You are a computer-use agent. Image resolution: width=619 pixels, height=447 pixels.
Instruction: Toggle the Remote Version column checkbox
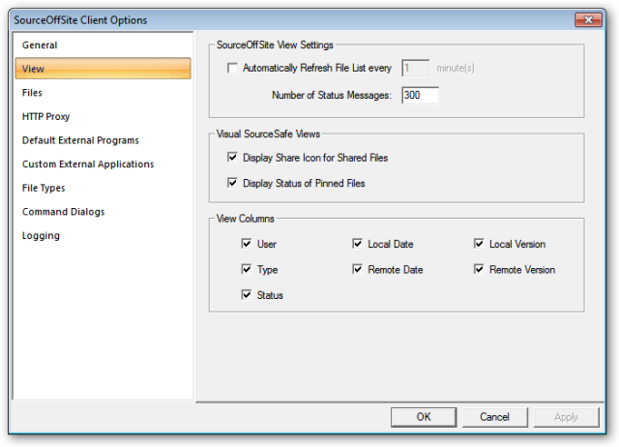point(479,269)
